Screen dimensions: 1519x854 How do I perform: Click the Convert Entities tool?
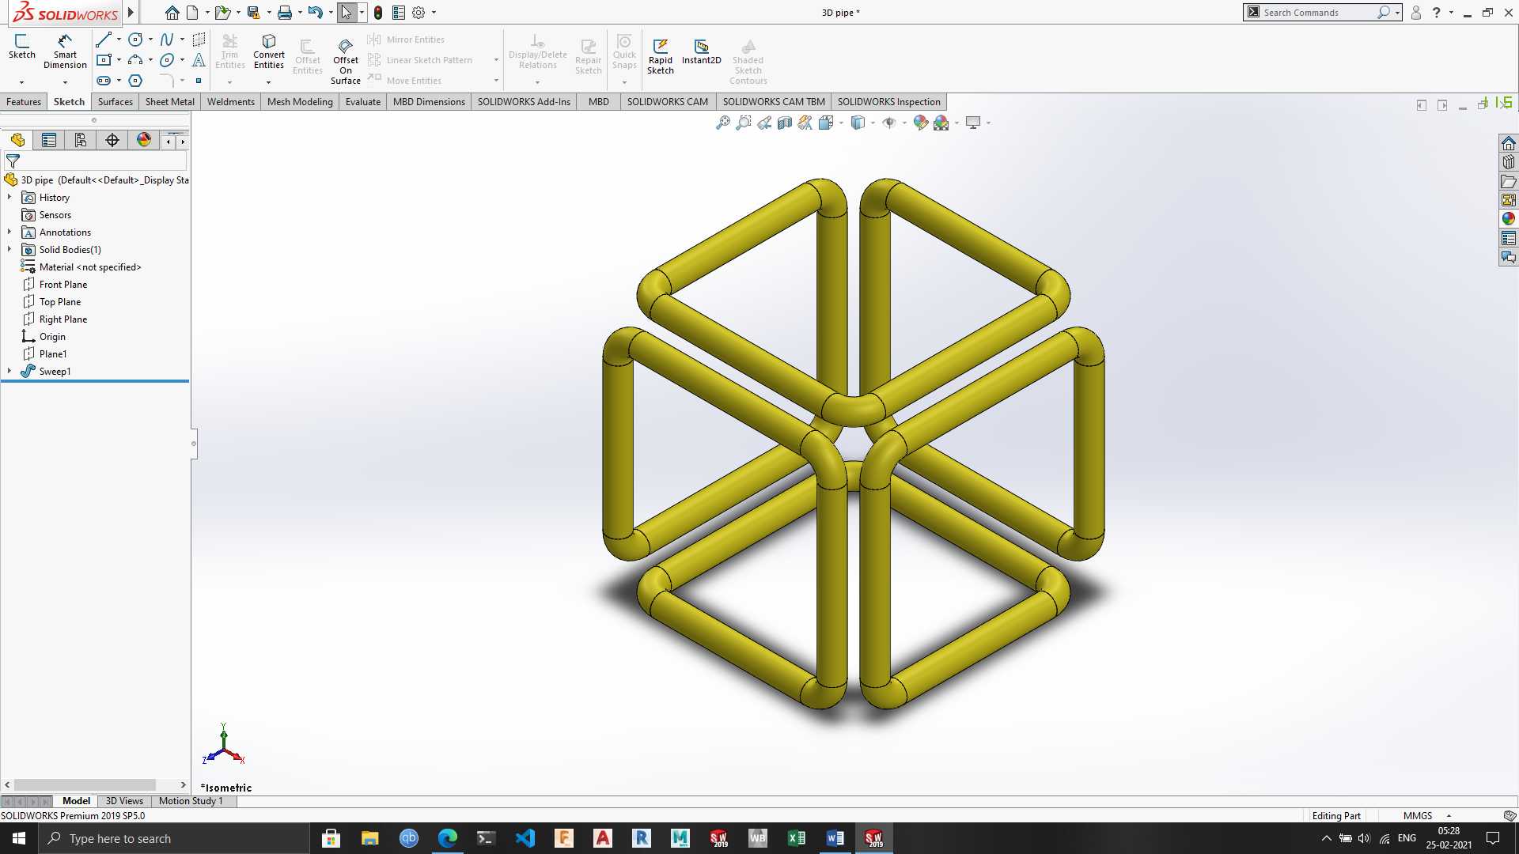pyautogui.click(x=269, y=51)
